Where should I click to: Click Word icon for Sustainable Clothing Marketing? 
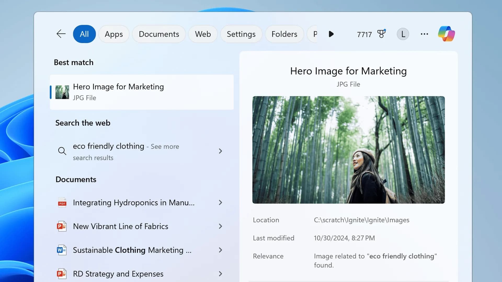[x=62, y=250]
